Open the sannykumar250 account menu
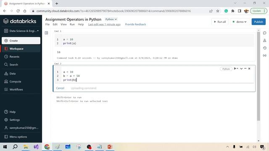 (21, 128)
